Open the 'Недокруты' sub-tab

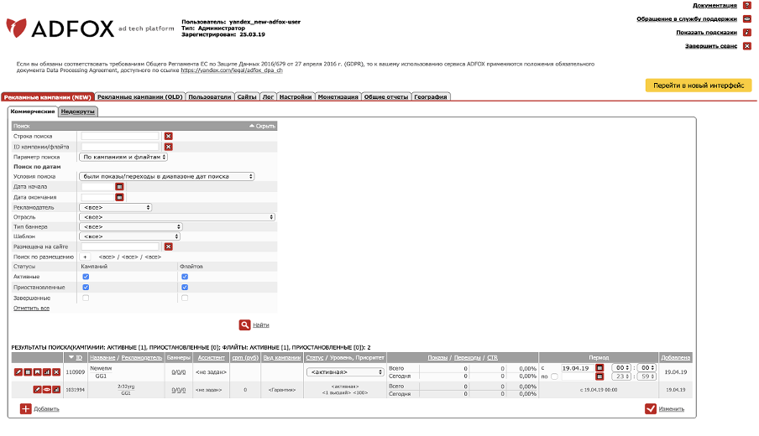pyautogui.click(x=77, y=111)
